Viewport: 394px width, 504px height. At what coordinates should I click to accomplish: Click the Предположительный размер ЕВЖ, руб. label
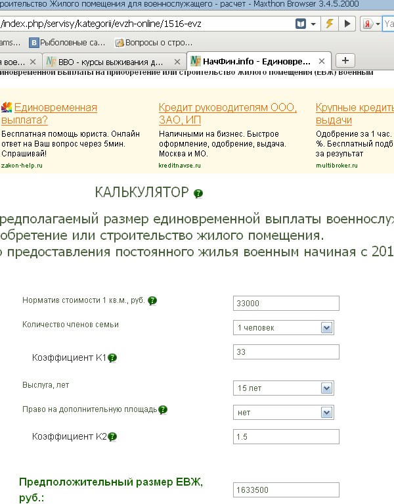[x=111, y=490]
